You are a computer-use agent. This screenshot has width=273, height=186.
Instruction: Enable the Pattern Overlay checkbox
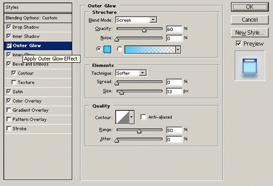tap(9, 119)
